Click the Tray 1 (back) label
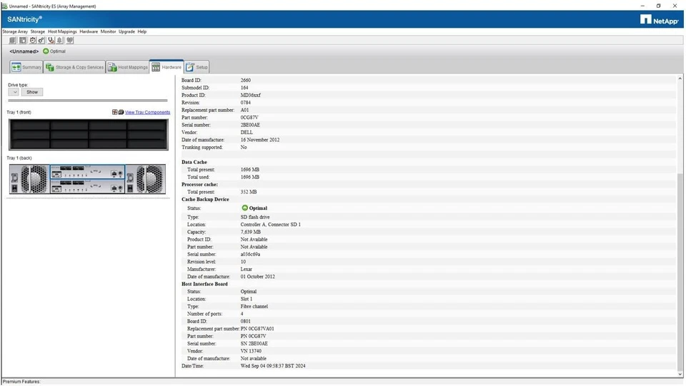The height and width of the screenshot is (386, 686). 19,158
